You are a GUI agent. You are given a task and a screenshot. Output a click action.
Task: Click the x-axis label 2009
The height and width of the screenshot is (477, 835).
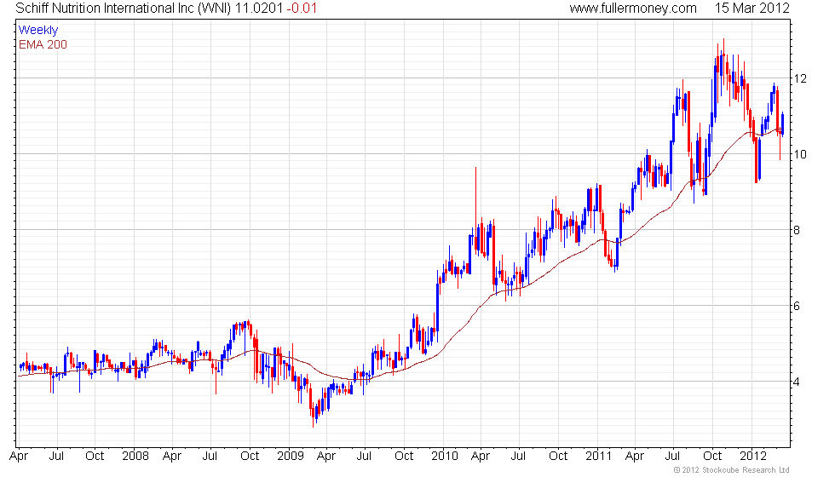[x=291, y=457]
